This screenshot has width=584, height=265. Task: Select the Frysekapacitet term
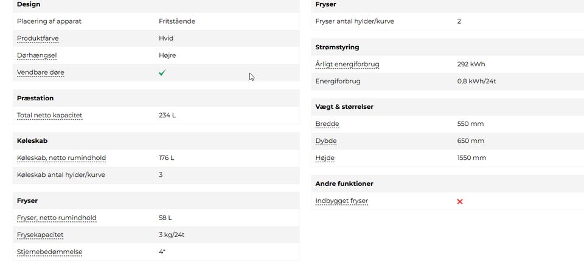(41, 235)
